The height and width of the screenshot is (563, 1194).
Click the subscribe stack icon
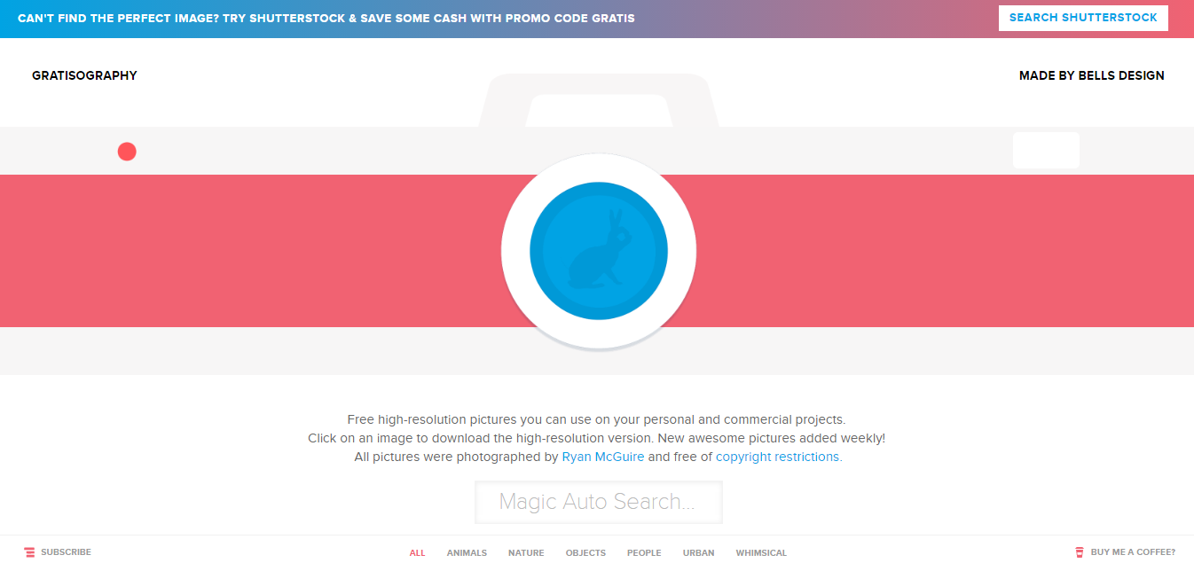click(29, 552)
